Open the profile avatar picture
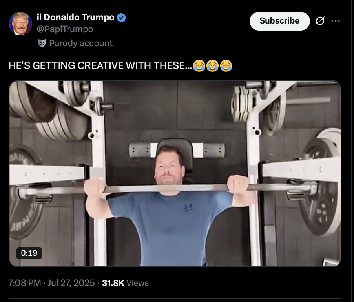Image resolution: width=354 pixels, height=302 pixels. [20, 24]
